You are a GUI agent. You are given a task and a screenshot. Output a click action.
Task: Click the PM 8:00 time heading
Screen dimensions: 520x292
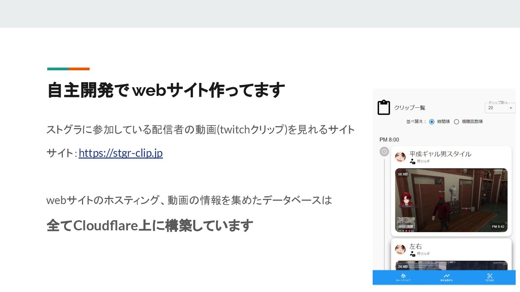389,140
